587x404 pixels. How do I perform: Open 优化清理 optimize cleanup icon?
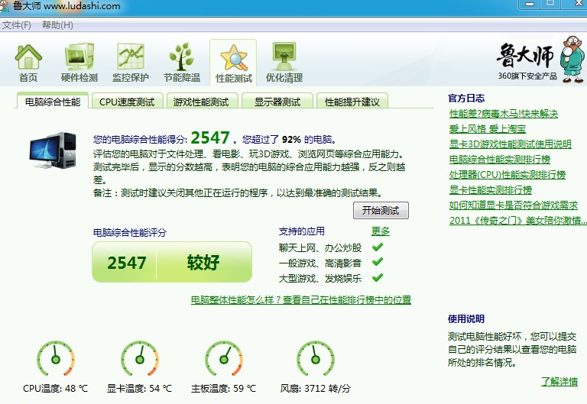(x=284, y=63)
